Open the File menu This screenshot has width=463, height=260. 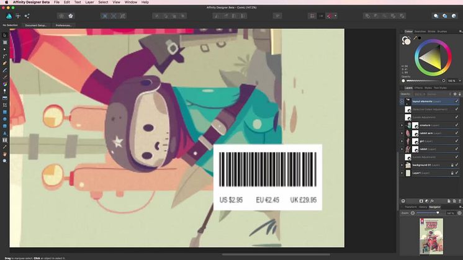56,2
